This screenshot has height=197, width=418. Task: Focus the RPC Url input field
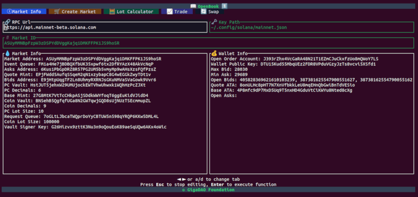coord(105,28)
